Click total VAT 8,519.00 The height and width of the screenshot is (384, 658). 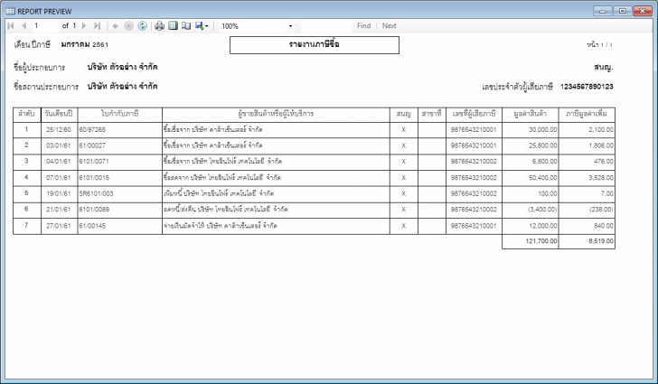coord(601,241)
